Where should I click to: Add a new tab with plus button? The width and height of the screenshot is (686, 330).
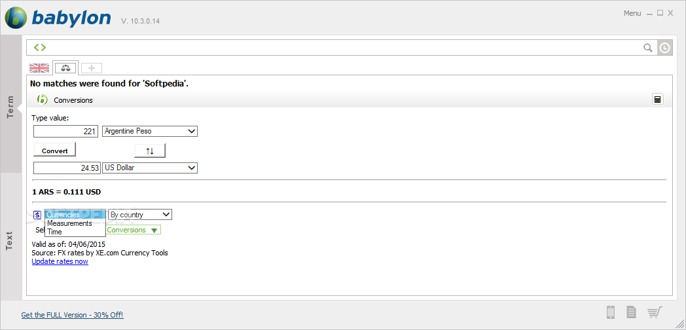coord(92,68)
